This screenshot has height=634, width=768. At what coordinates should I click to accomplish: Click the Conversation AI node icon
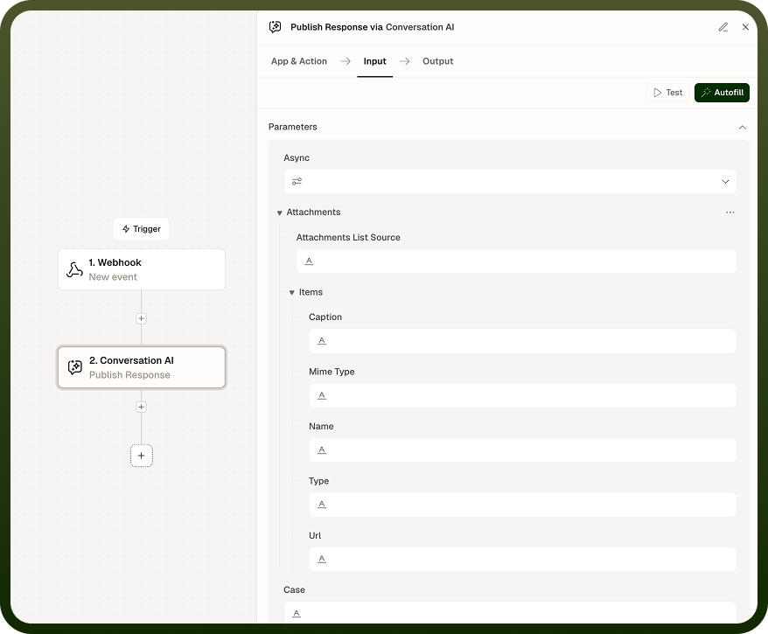coord(75,367)
